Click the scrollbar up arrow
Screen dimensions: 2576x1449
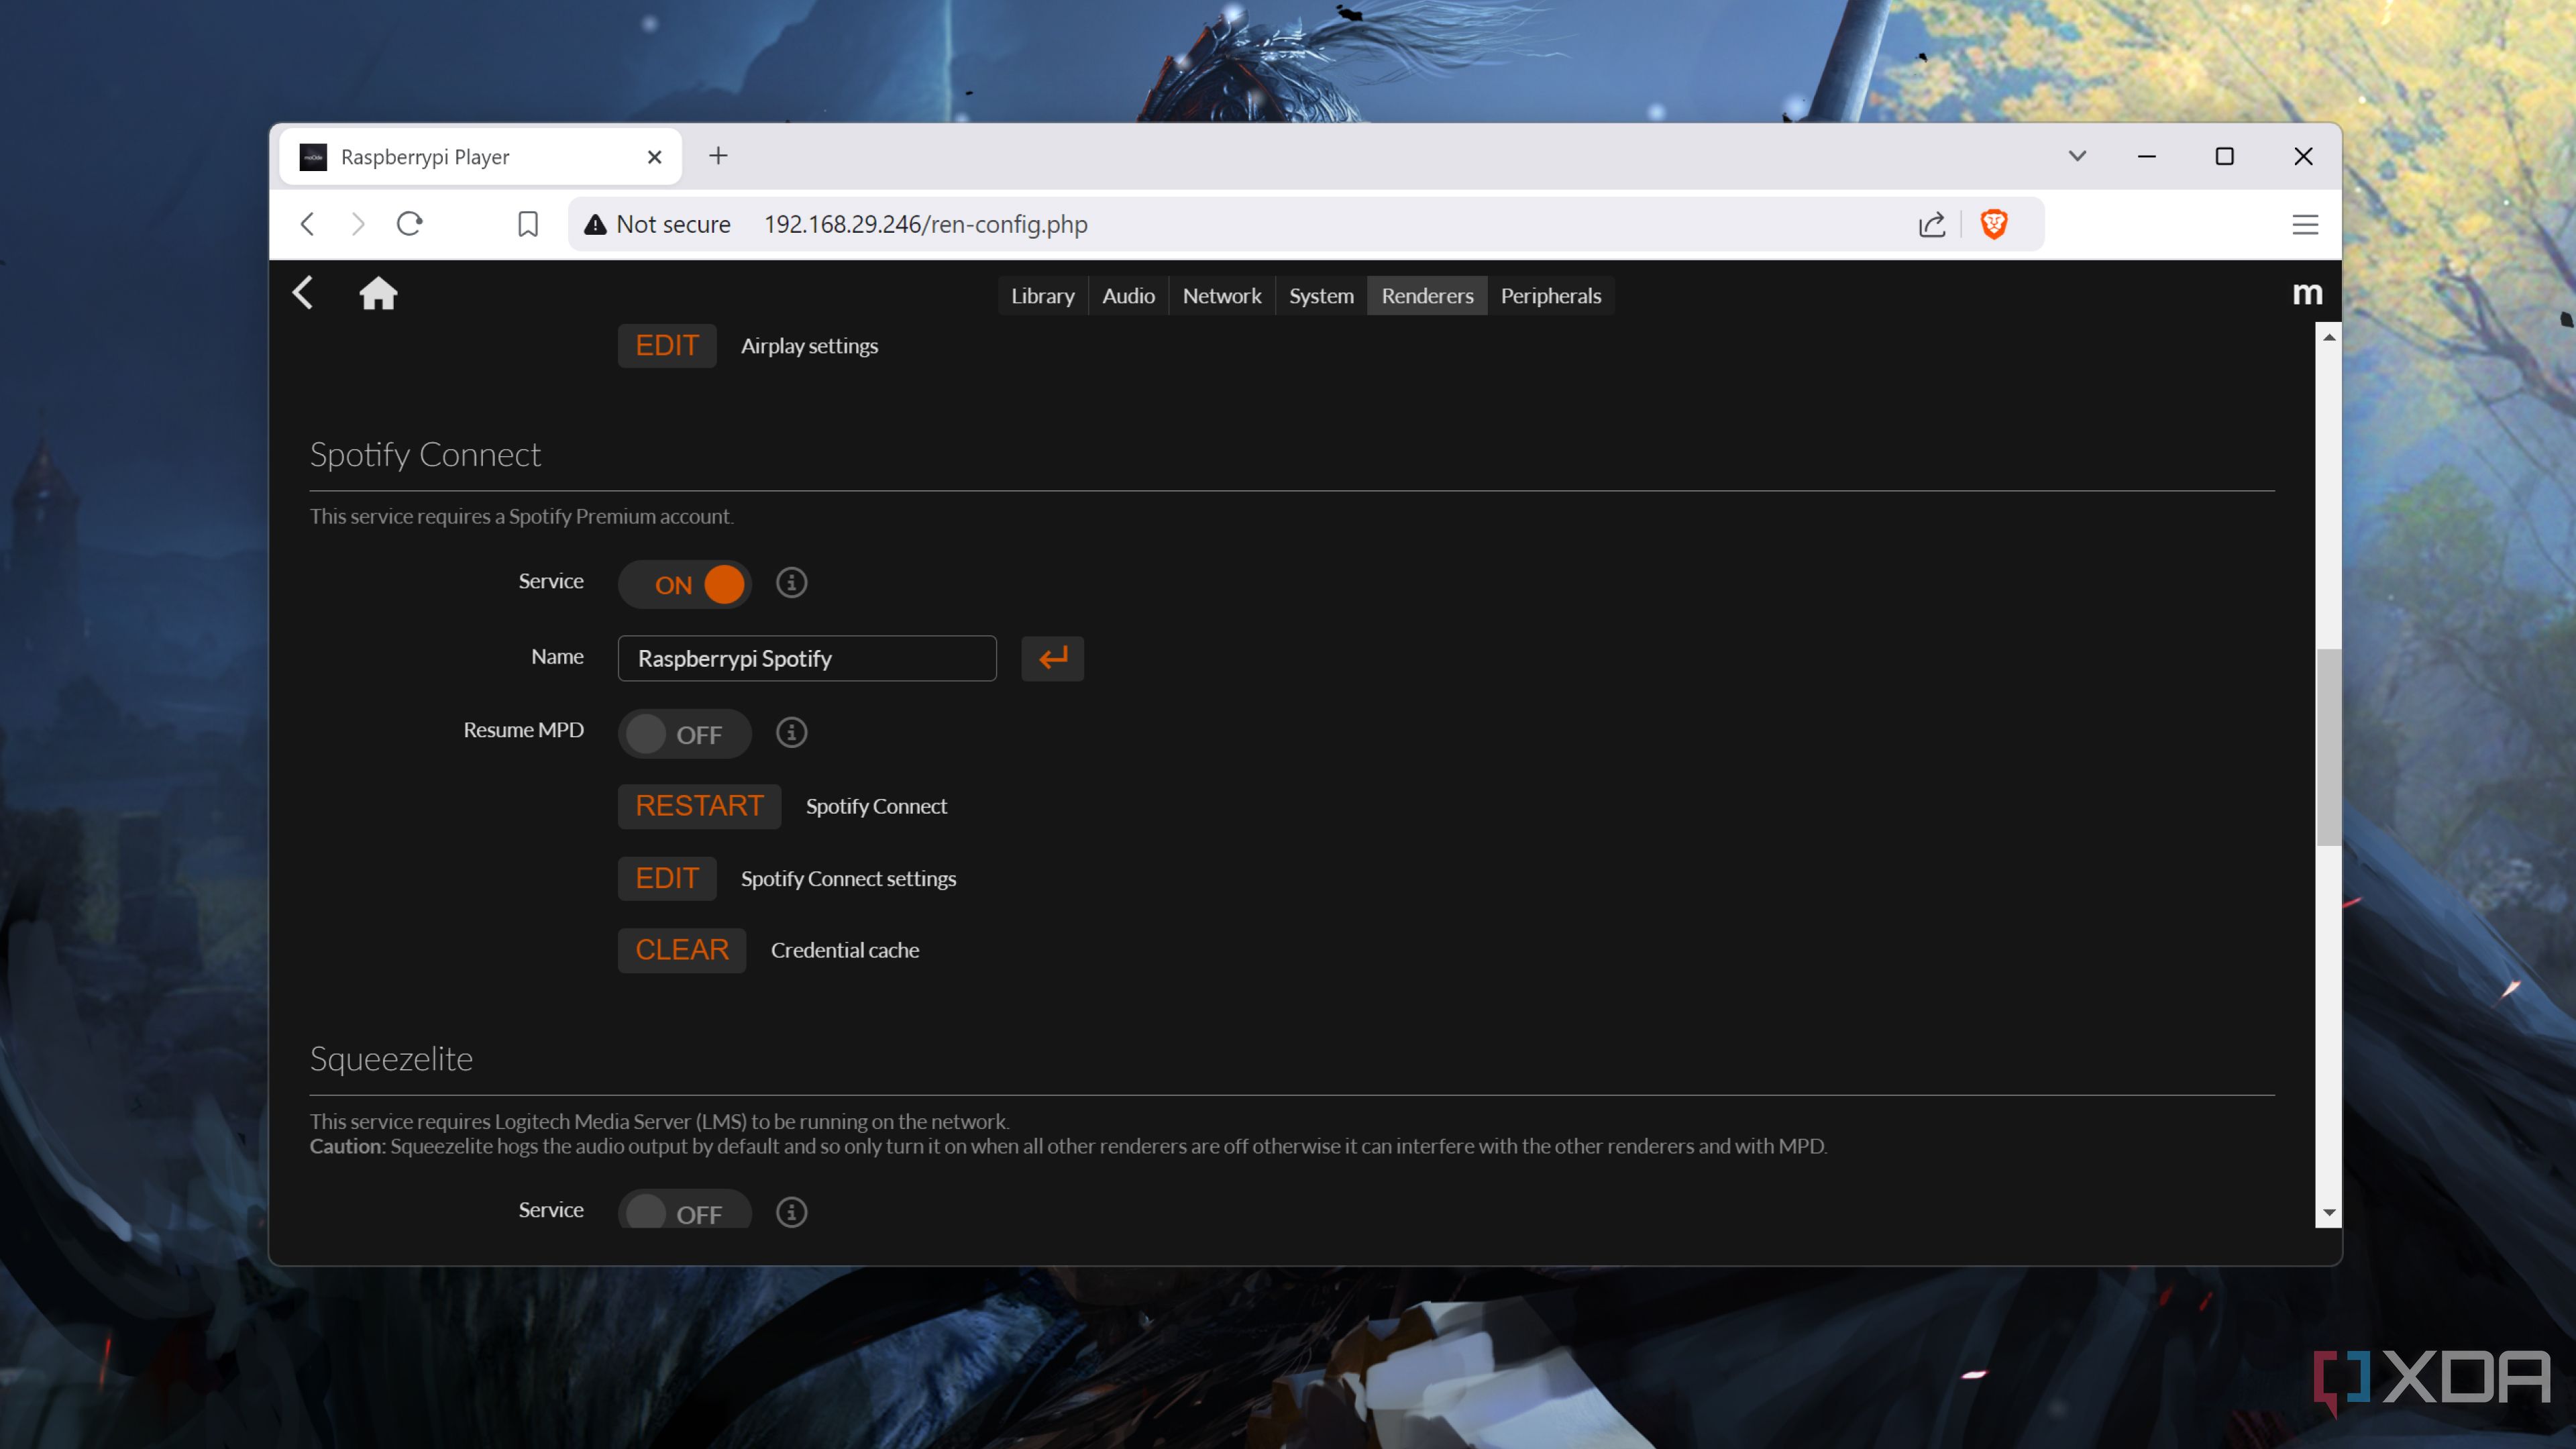pos(2328,338)
